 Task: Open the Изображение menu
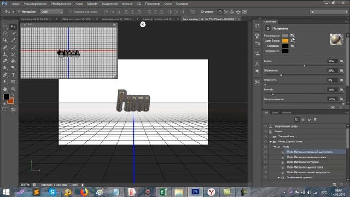[61, 4]
